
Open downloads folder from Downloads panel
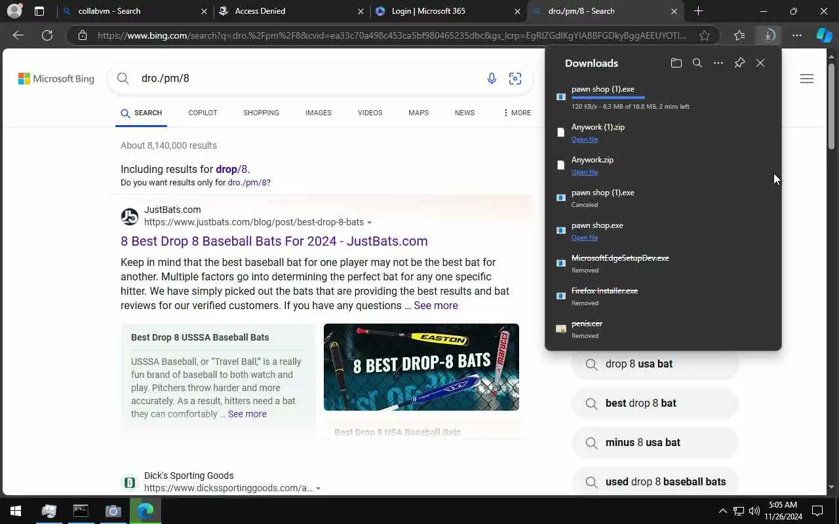pyautogui.click(x=676, y=63)
